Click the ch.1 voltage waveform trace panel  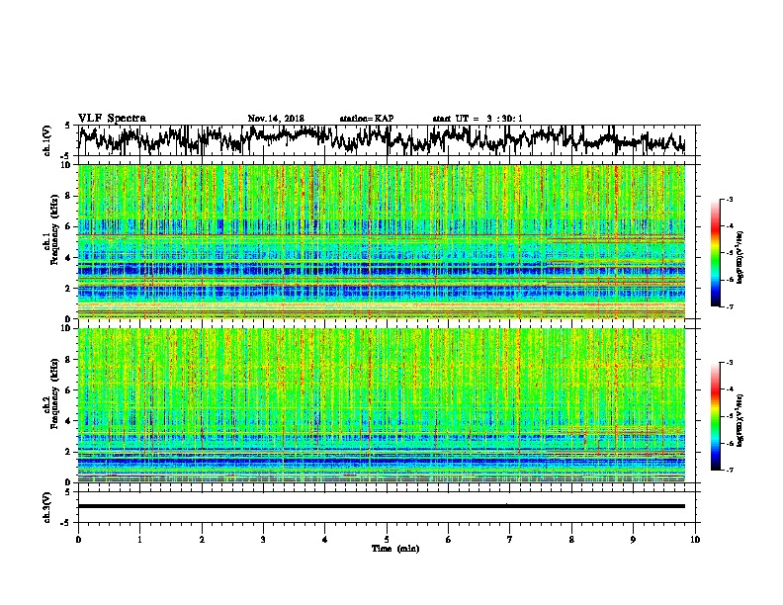tap(387, 140)
